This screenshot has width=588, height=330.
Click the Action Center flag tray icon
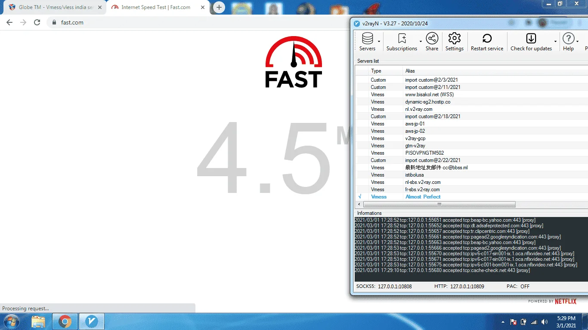pyautogui.click(x=514, y=322)
